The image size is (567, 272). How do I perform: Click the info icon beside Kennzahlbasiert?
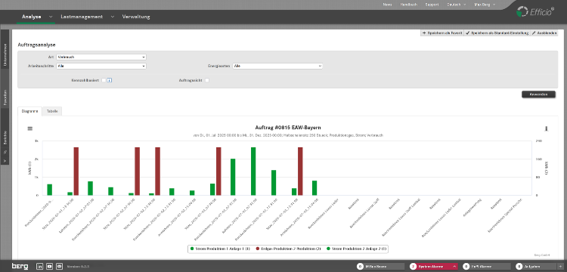tap(110, 80)
